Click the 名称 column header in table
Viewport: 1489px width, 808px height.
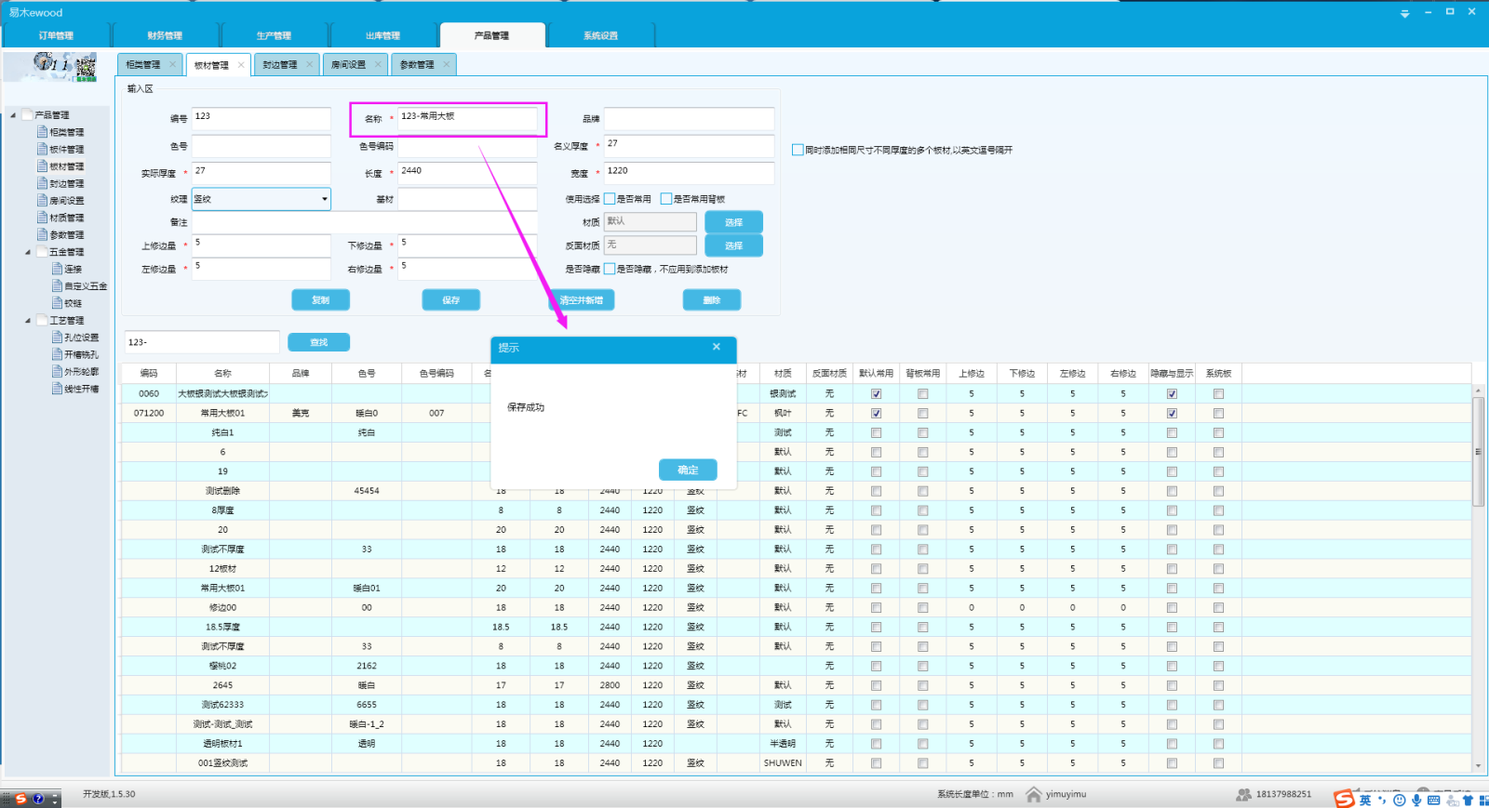coord(222,373)
